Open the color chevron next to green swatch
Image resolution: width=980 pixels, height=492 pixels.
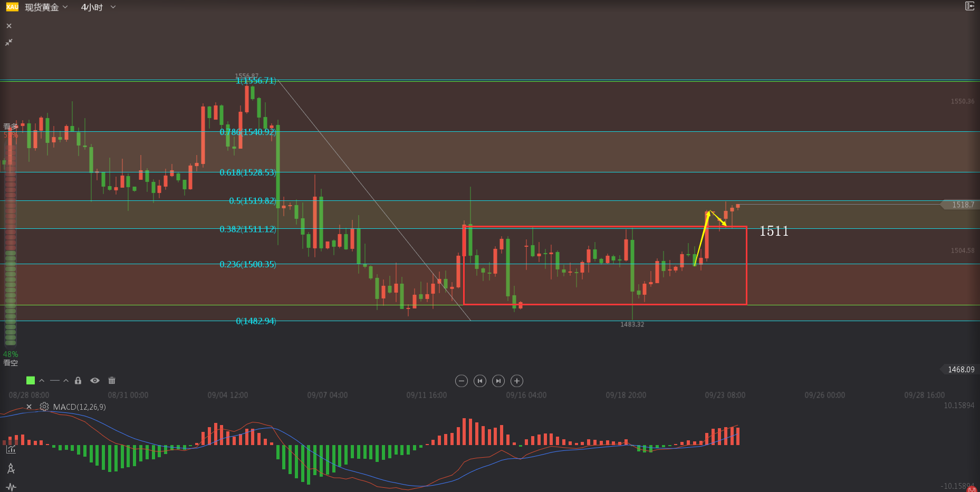point(42,381)
